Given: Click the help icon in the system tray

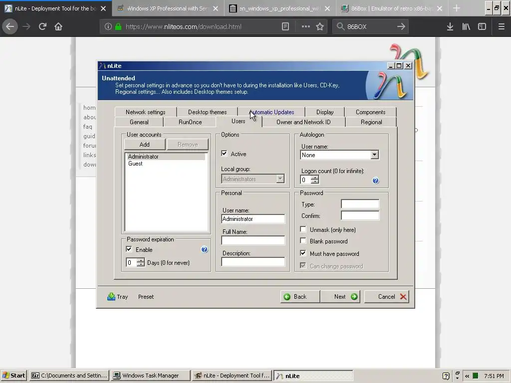Looking at the screenshot, I should [446, 376].
